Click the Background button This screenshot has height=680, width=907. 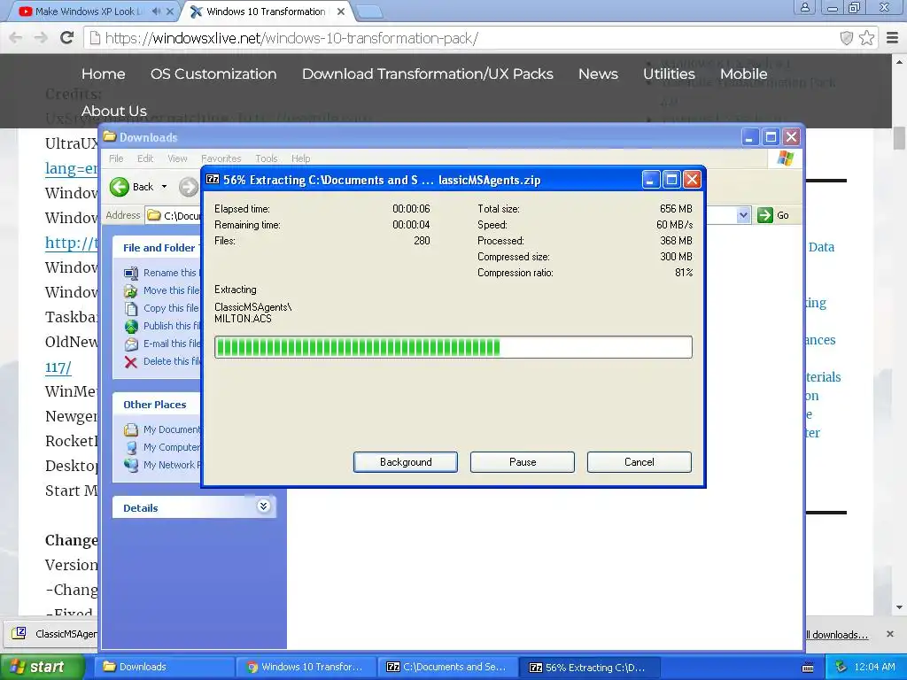coord(406,462)
